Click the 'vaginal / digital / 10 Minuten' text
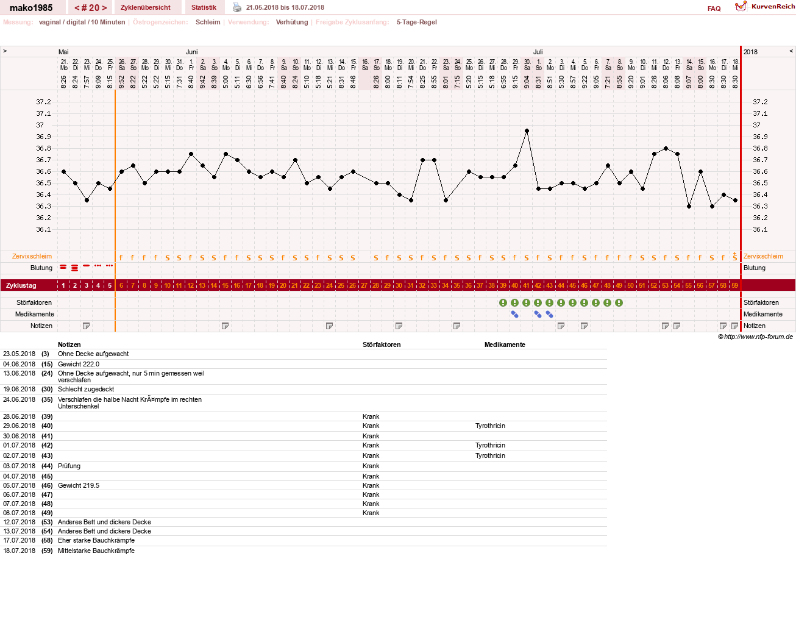The height and width of the screenshot is (617, 796). click(82, 23)
